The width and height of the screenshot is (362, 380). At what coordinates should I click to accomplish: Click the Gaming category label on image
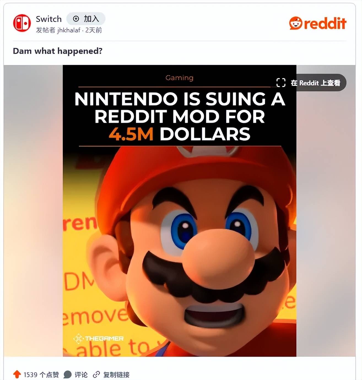(x=179, y=78)
